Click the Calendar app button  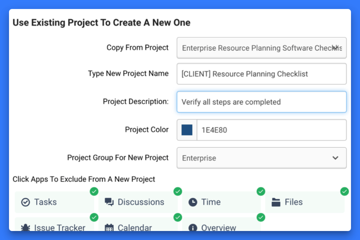point(138,228)
